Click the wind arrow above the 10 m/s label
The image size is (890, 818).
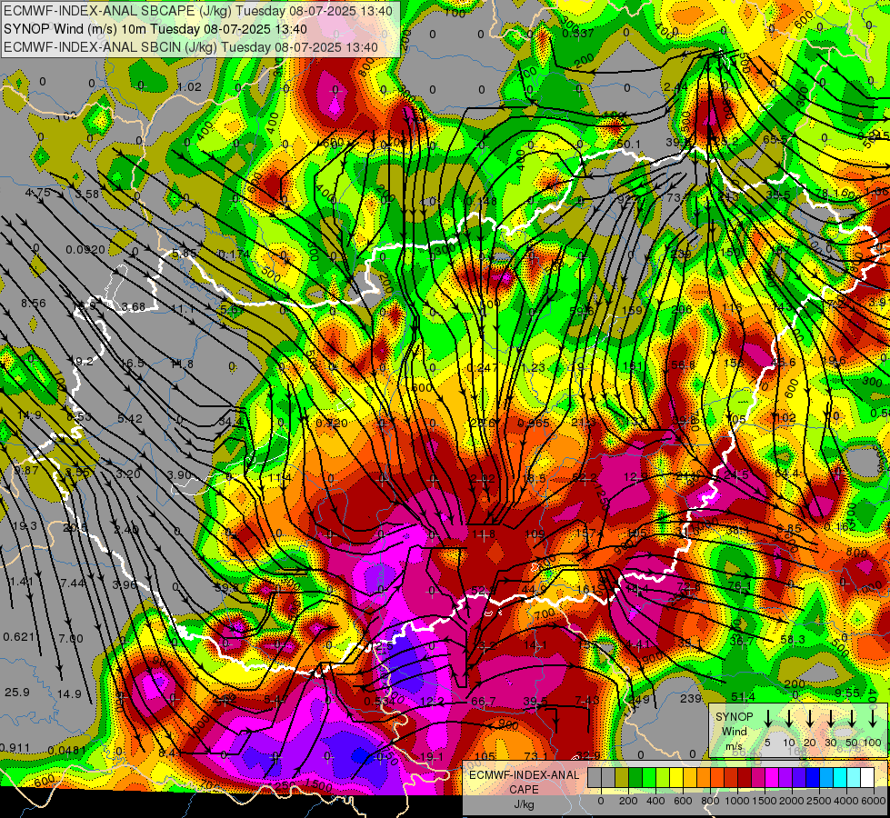pos(789,719)
